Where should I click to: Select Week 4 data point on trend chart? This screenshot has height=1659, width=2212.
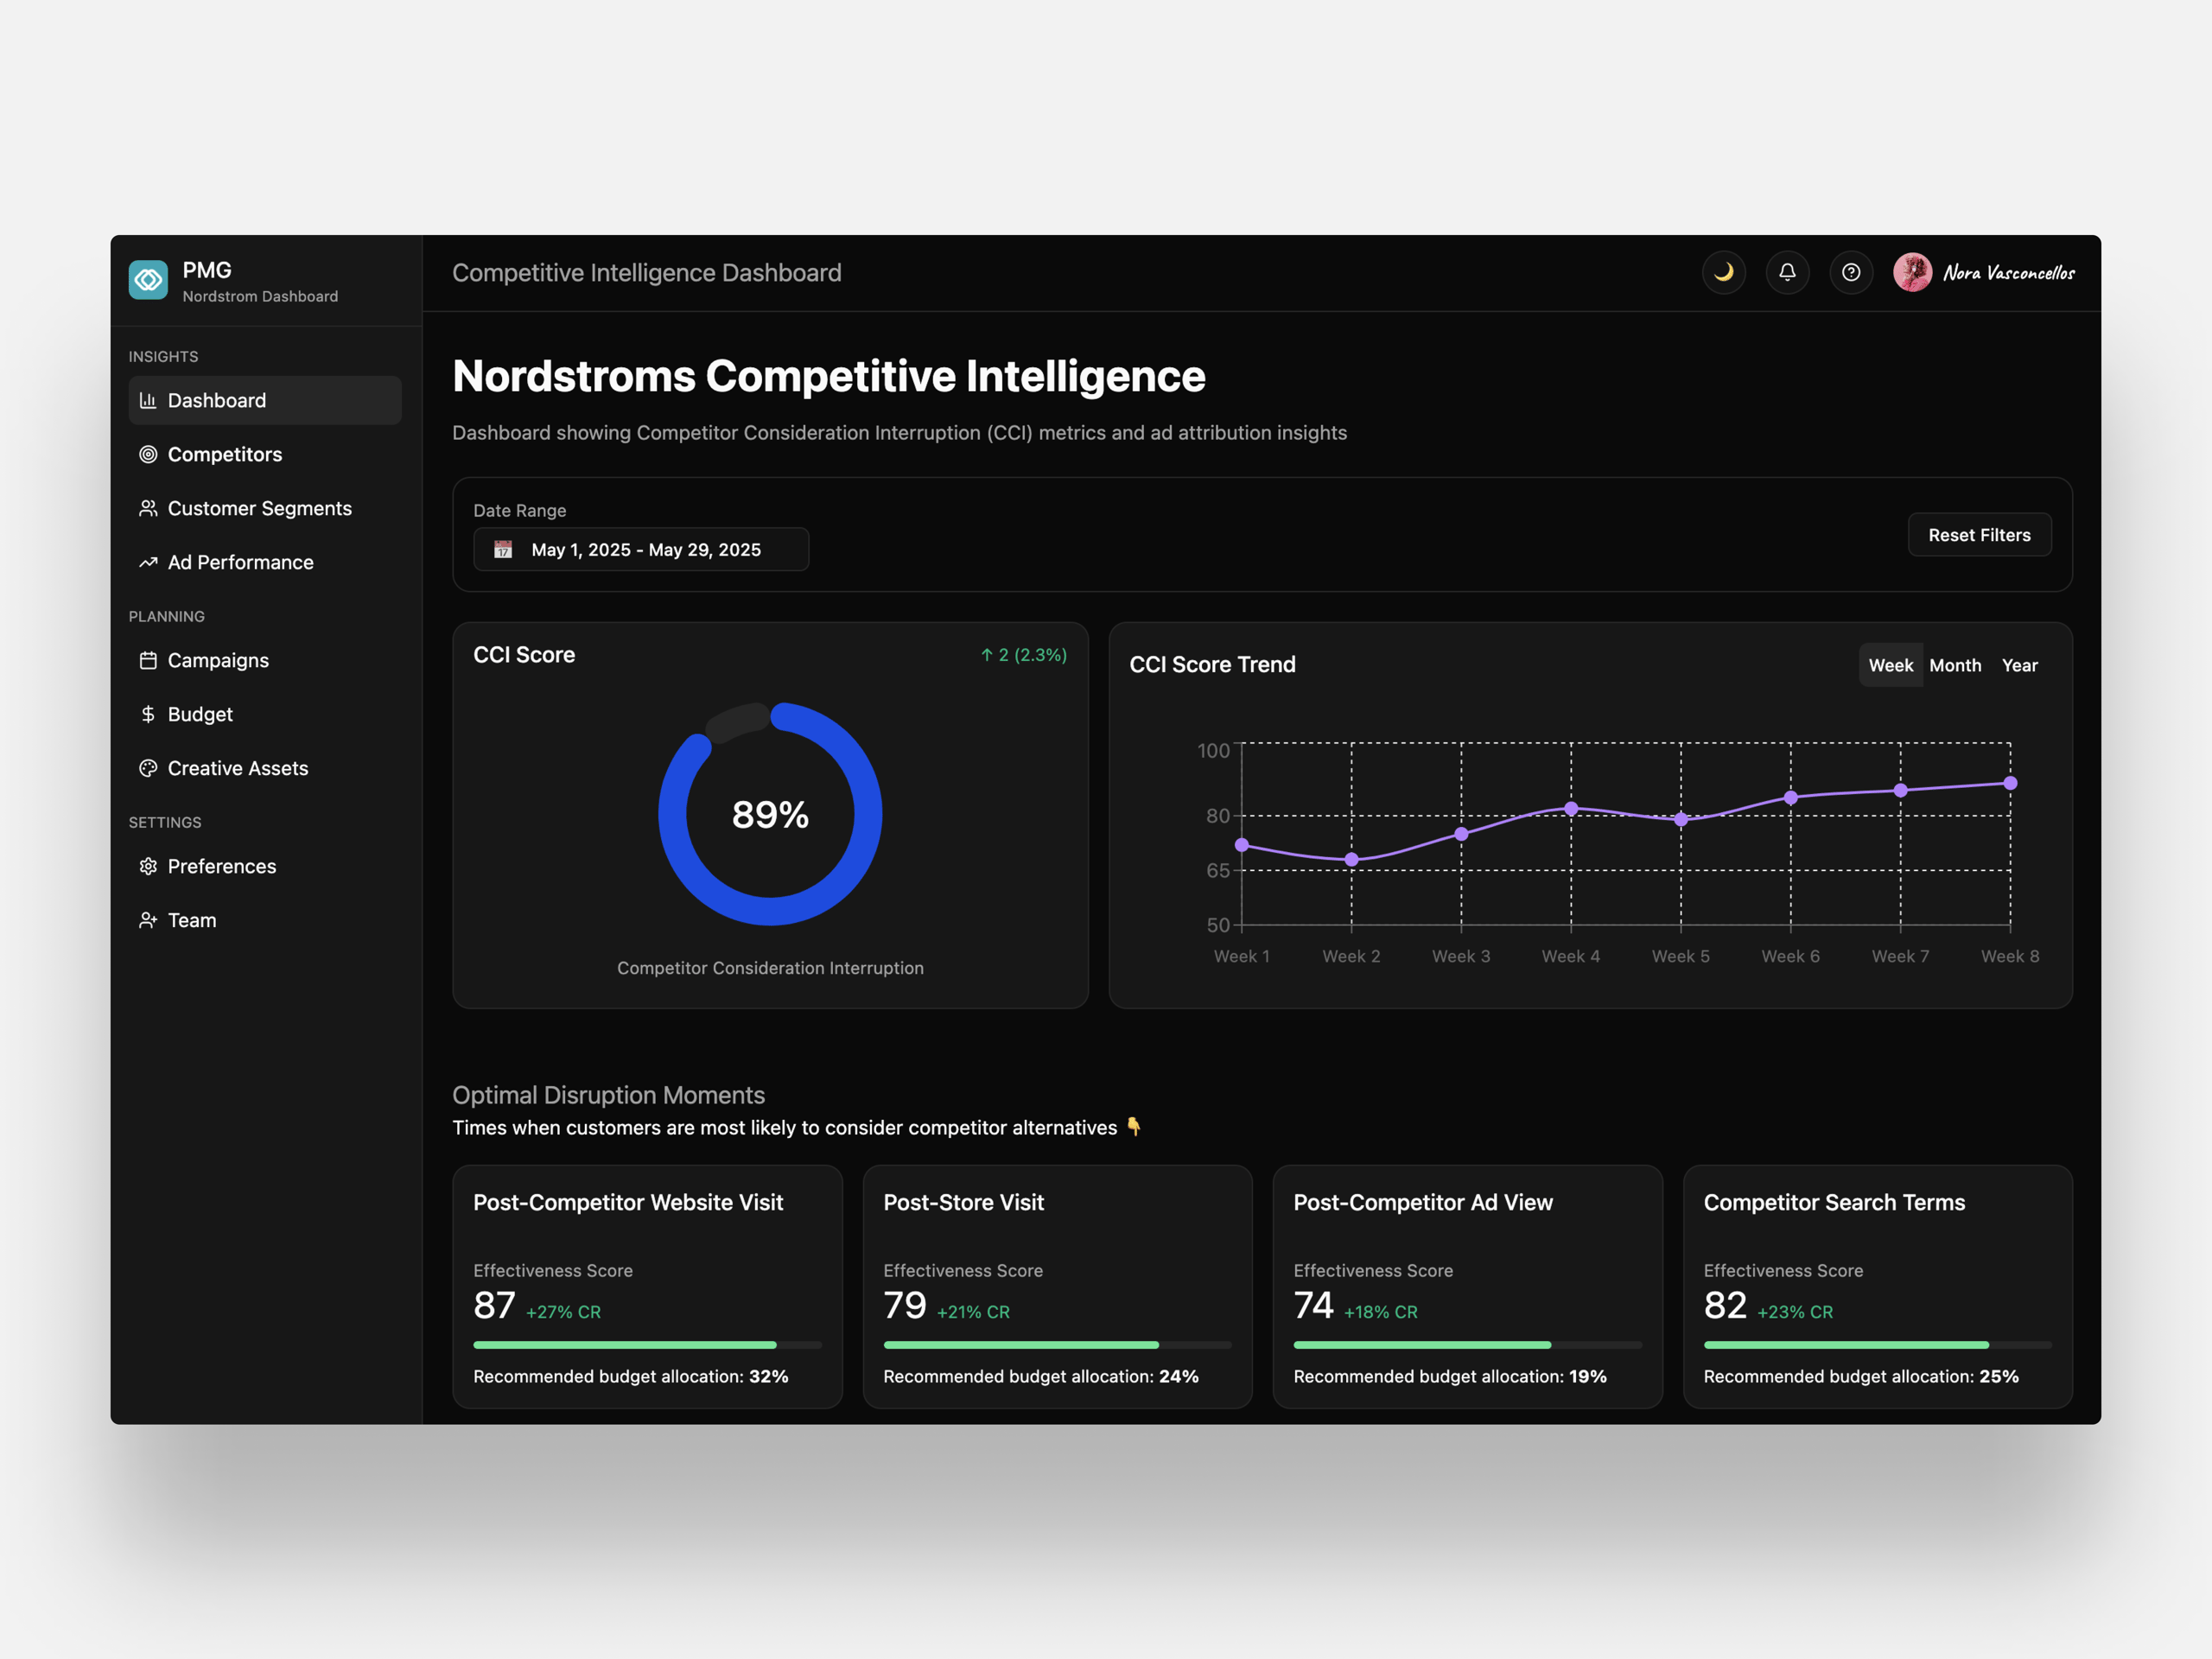(x=1571, y=808)
